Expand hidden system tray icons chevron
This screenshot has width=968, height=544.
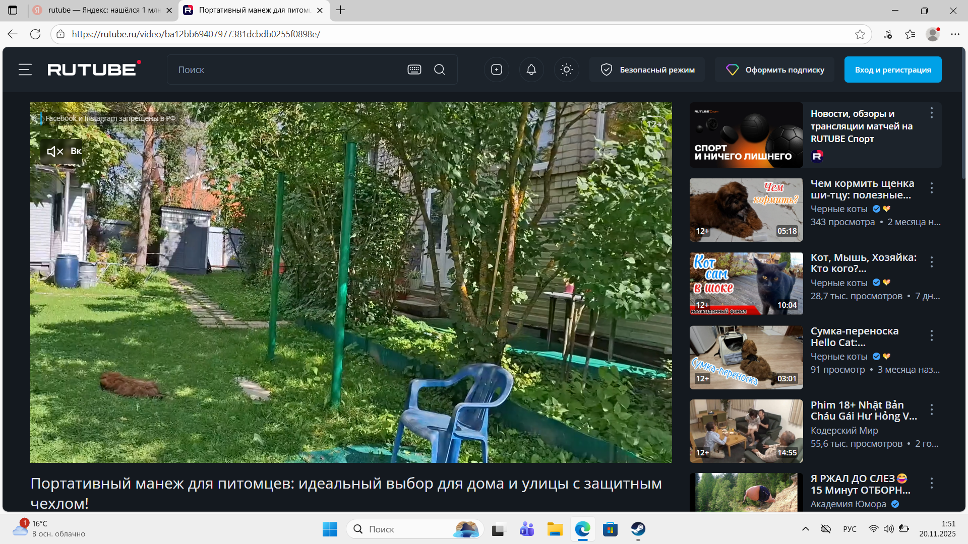coord(806,529)
